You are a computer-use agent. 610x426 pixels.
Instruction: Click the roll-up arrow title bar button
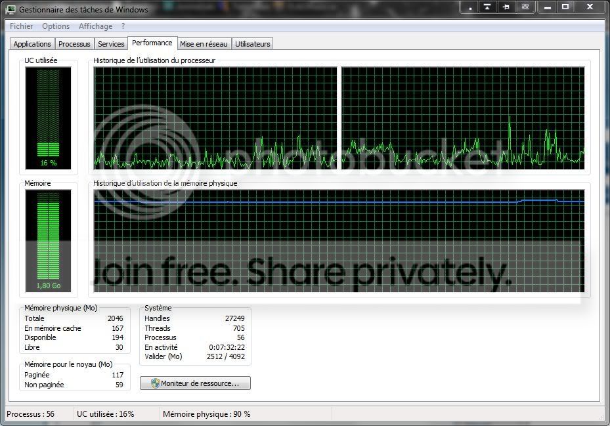coord(487,7)
